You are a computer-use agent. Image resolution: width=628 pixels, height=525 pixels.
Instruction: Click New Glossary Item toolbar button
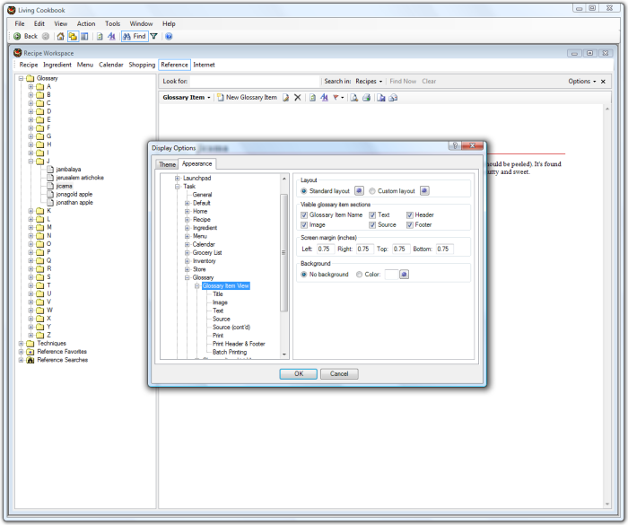click(247, 98)
